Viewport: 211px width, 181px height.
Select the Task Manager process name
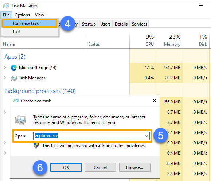[x=32, y=78]
